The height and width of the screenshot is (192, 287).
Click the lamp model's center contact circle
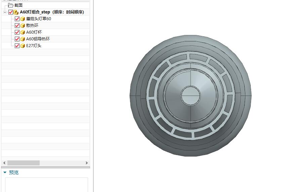190,95
